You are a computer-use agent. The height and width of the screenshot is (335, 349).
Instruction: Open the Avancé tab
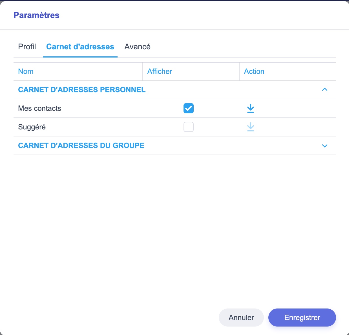137,47
